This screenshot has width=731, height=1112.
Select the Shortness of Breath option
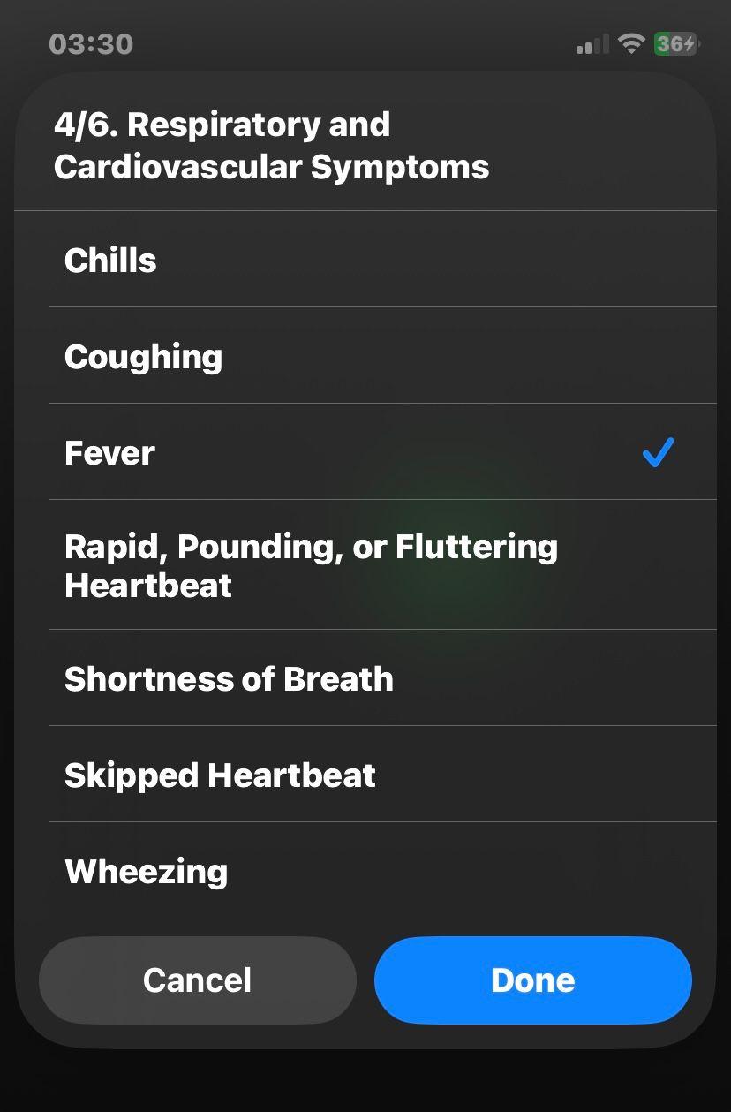coord(365,678)
